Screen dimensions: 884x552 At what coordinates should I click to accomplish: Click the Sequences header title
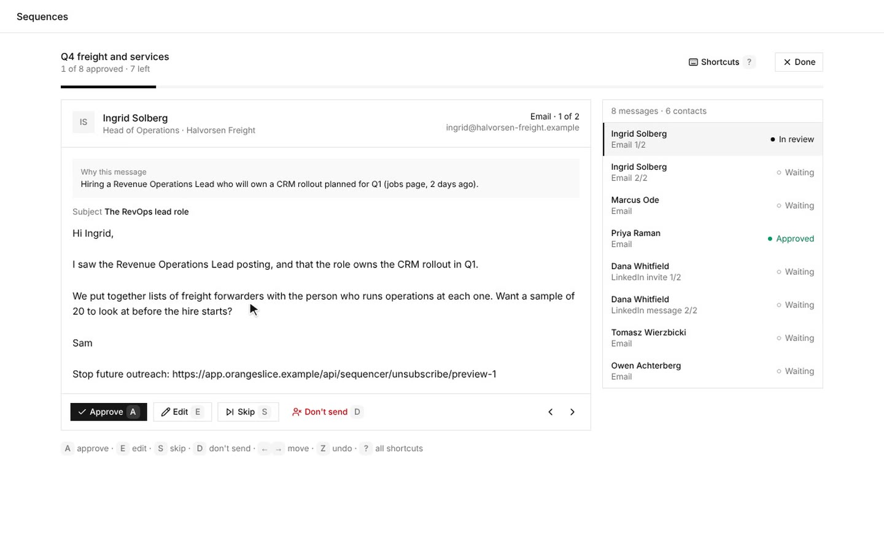[x=42, y=17]
